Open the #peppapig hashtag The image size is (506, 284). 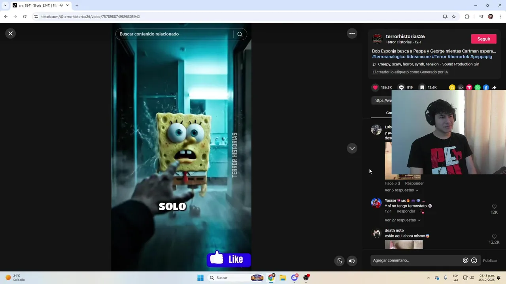click(481, 57)
